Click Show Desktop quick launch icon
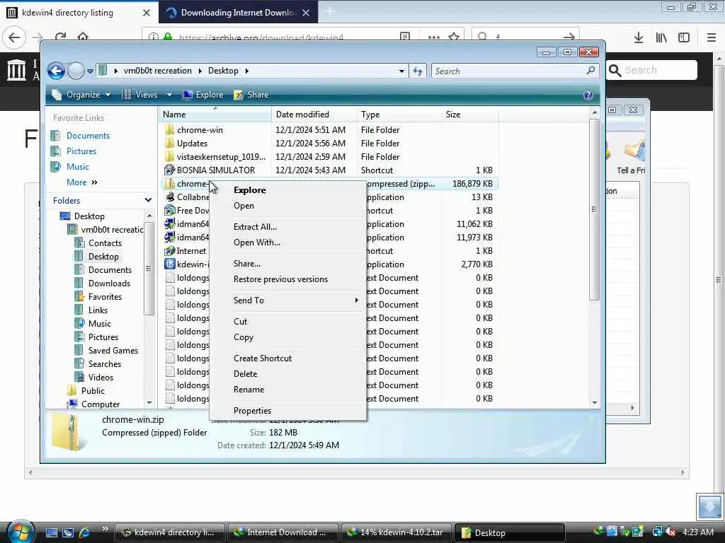Screen dimensions: 725x543 tap(51, 533)
